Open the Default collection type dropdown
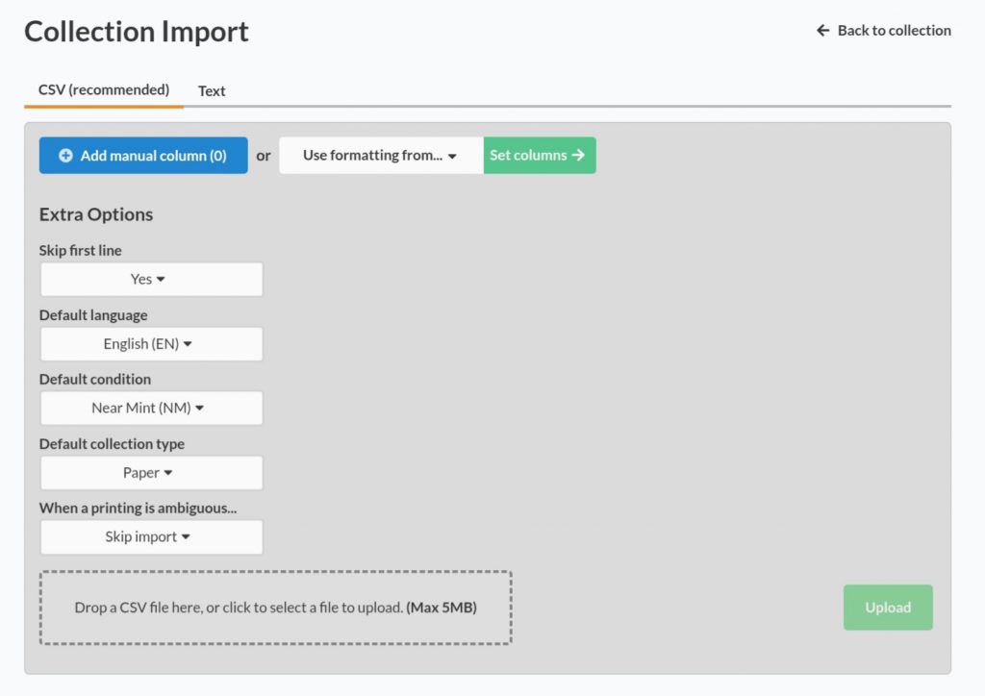The width and height of the screenshot is (985, 696). pyautogui.click(x=151, y=472)
